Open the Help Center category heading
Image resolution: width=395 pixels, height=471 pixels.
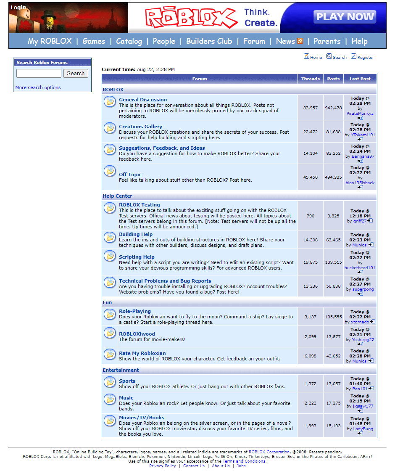[x=117, y=196]
